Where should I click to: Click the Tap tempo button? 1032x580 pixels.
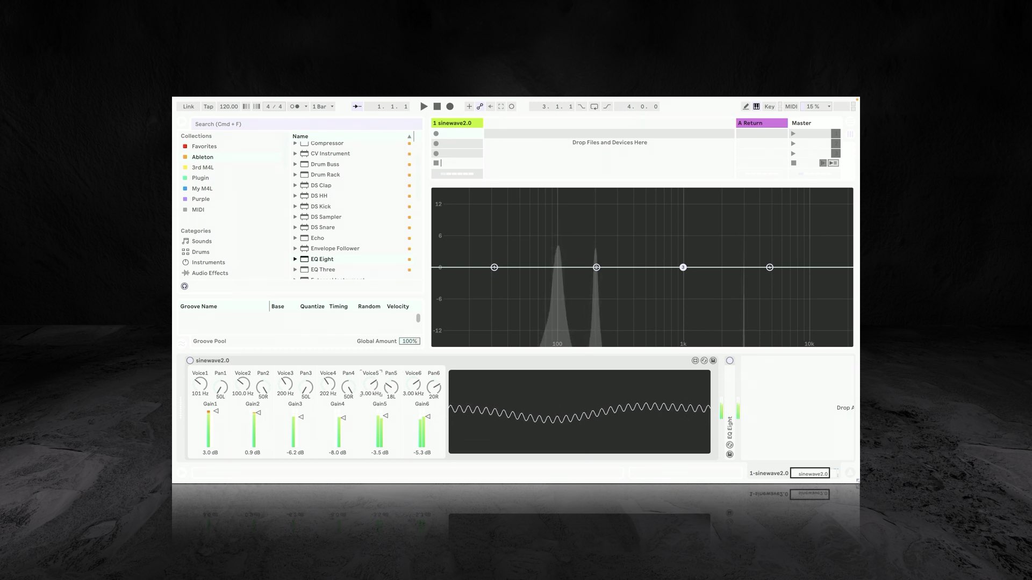[208, 106]
